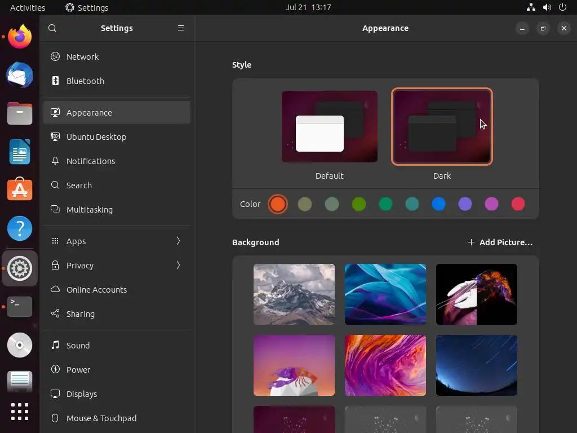Open the text editor dock icon
Screen dimensions: 577x433
pyautogui.click(x=20, y=381)
